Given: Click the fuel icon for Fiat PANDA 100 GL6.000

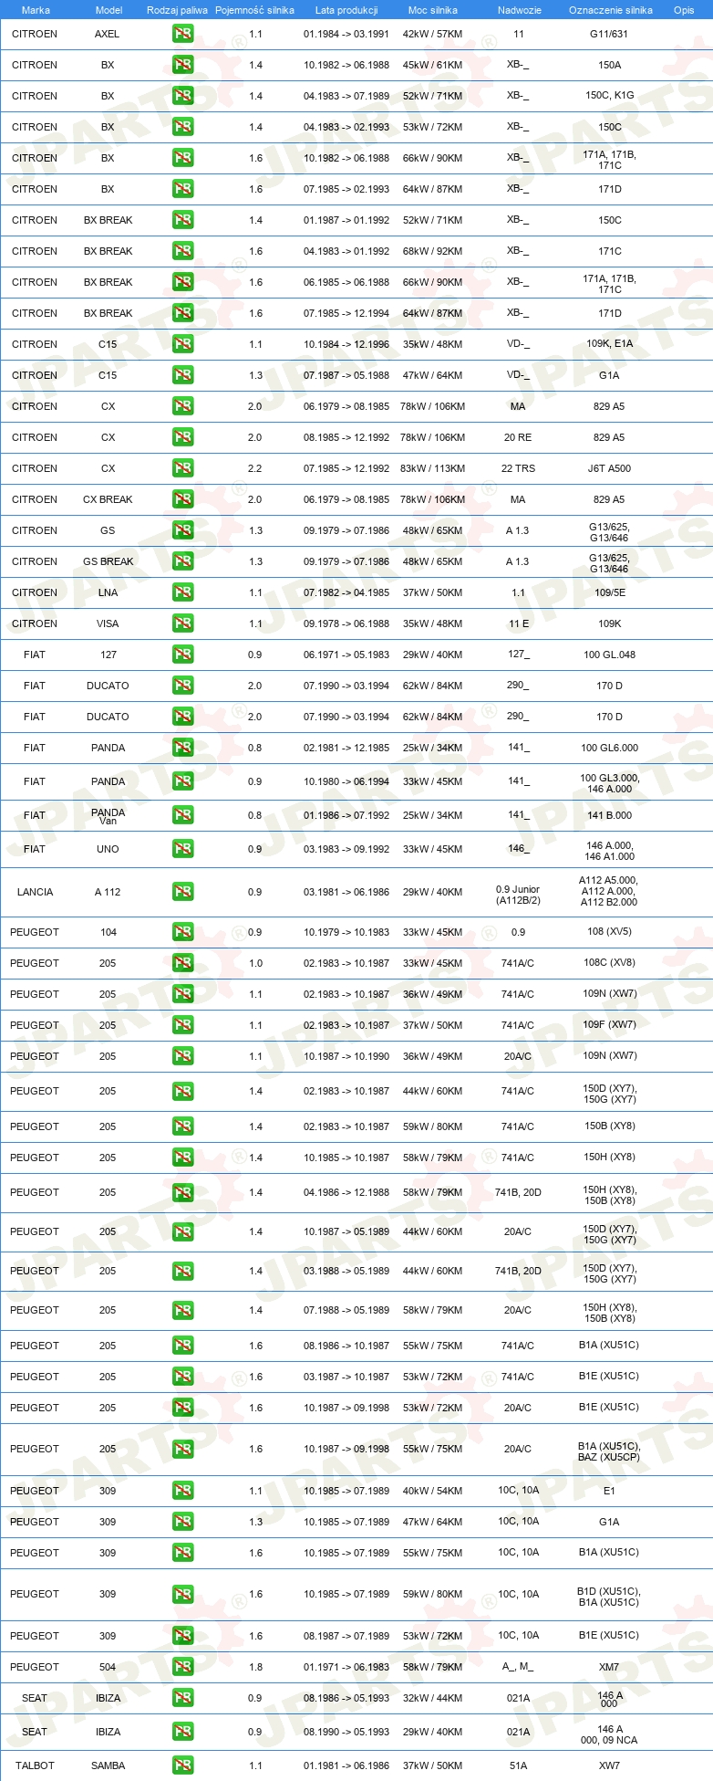Looking at the screenshot, I should [x=182, y=748].
